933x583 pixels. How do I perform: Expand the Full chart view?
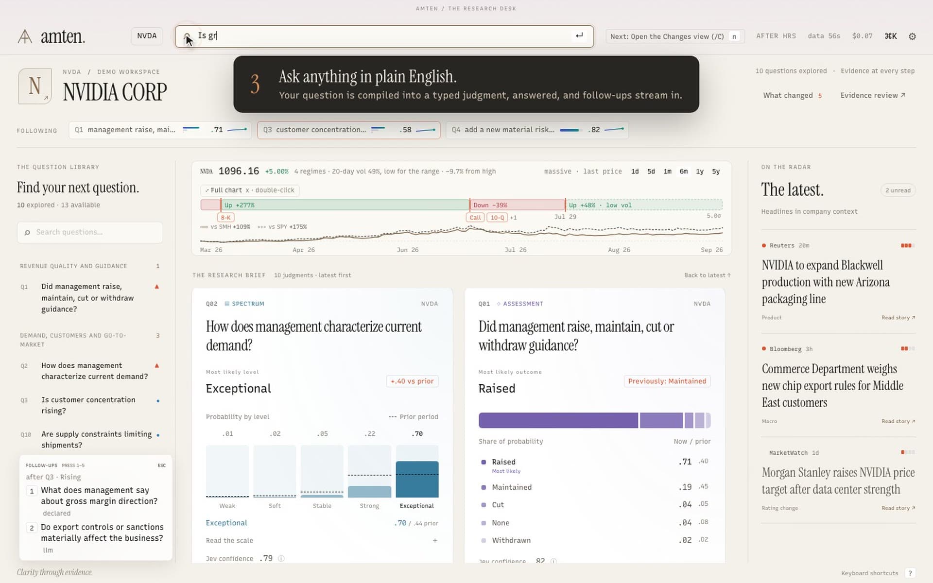(x=250, y=190)
